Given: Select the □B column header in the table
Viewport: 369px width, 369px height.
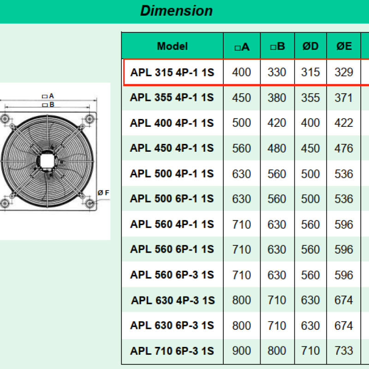Looking at the screenshot, I should [x=278, y=47].
